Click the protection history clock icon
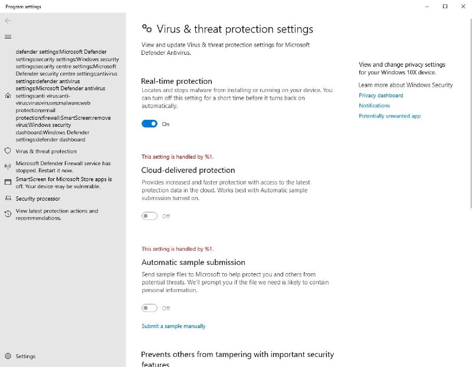 pos(8,214)
